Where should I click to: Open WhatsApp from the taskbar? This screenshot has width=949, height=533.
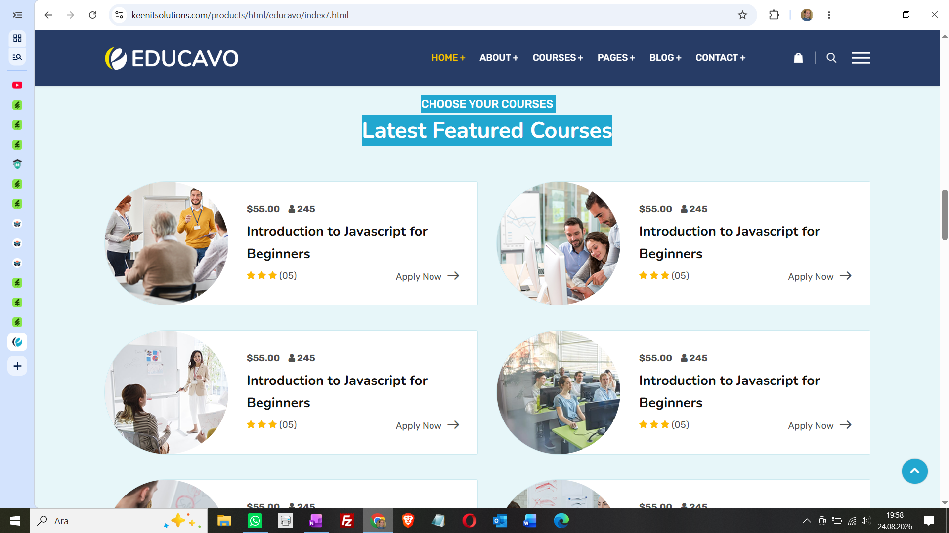pos(255,521)
